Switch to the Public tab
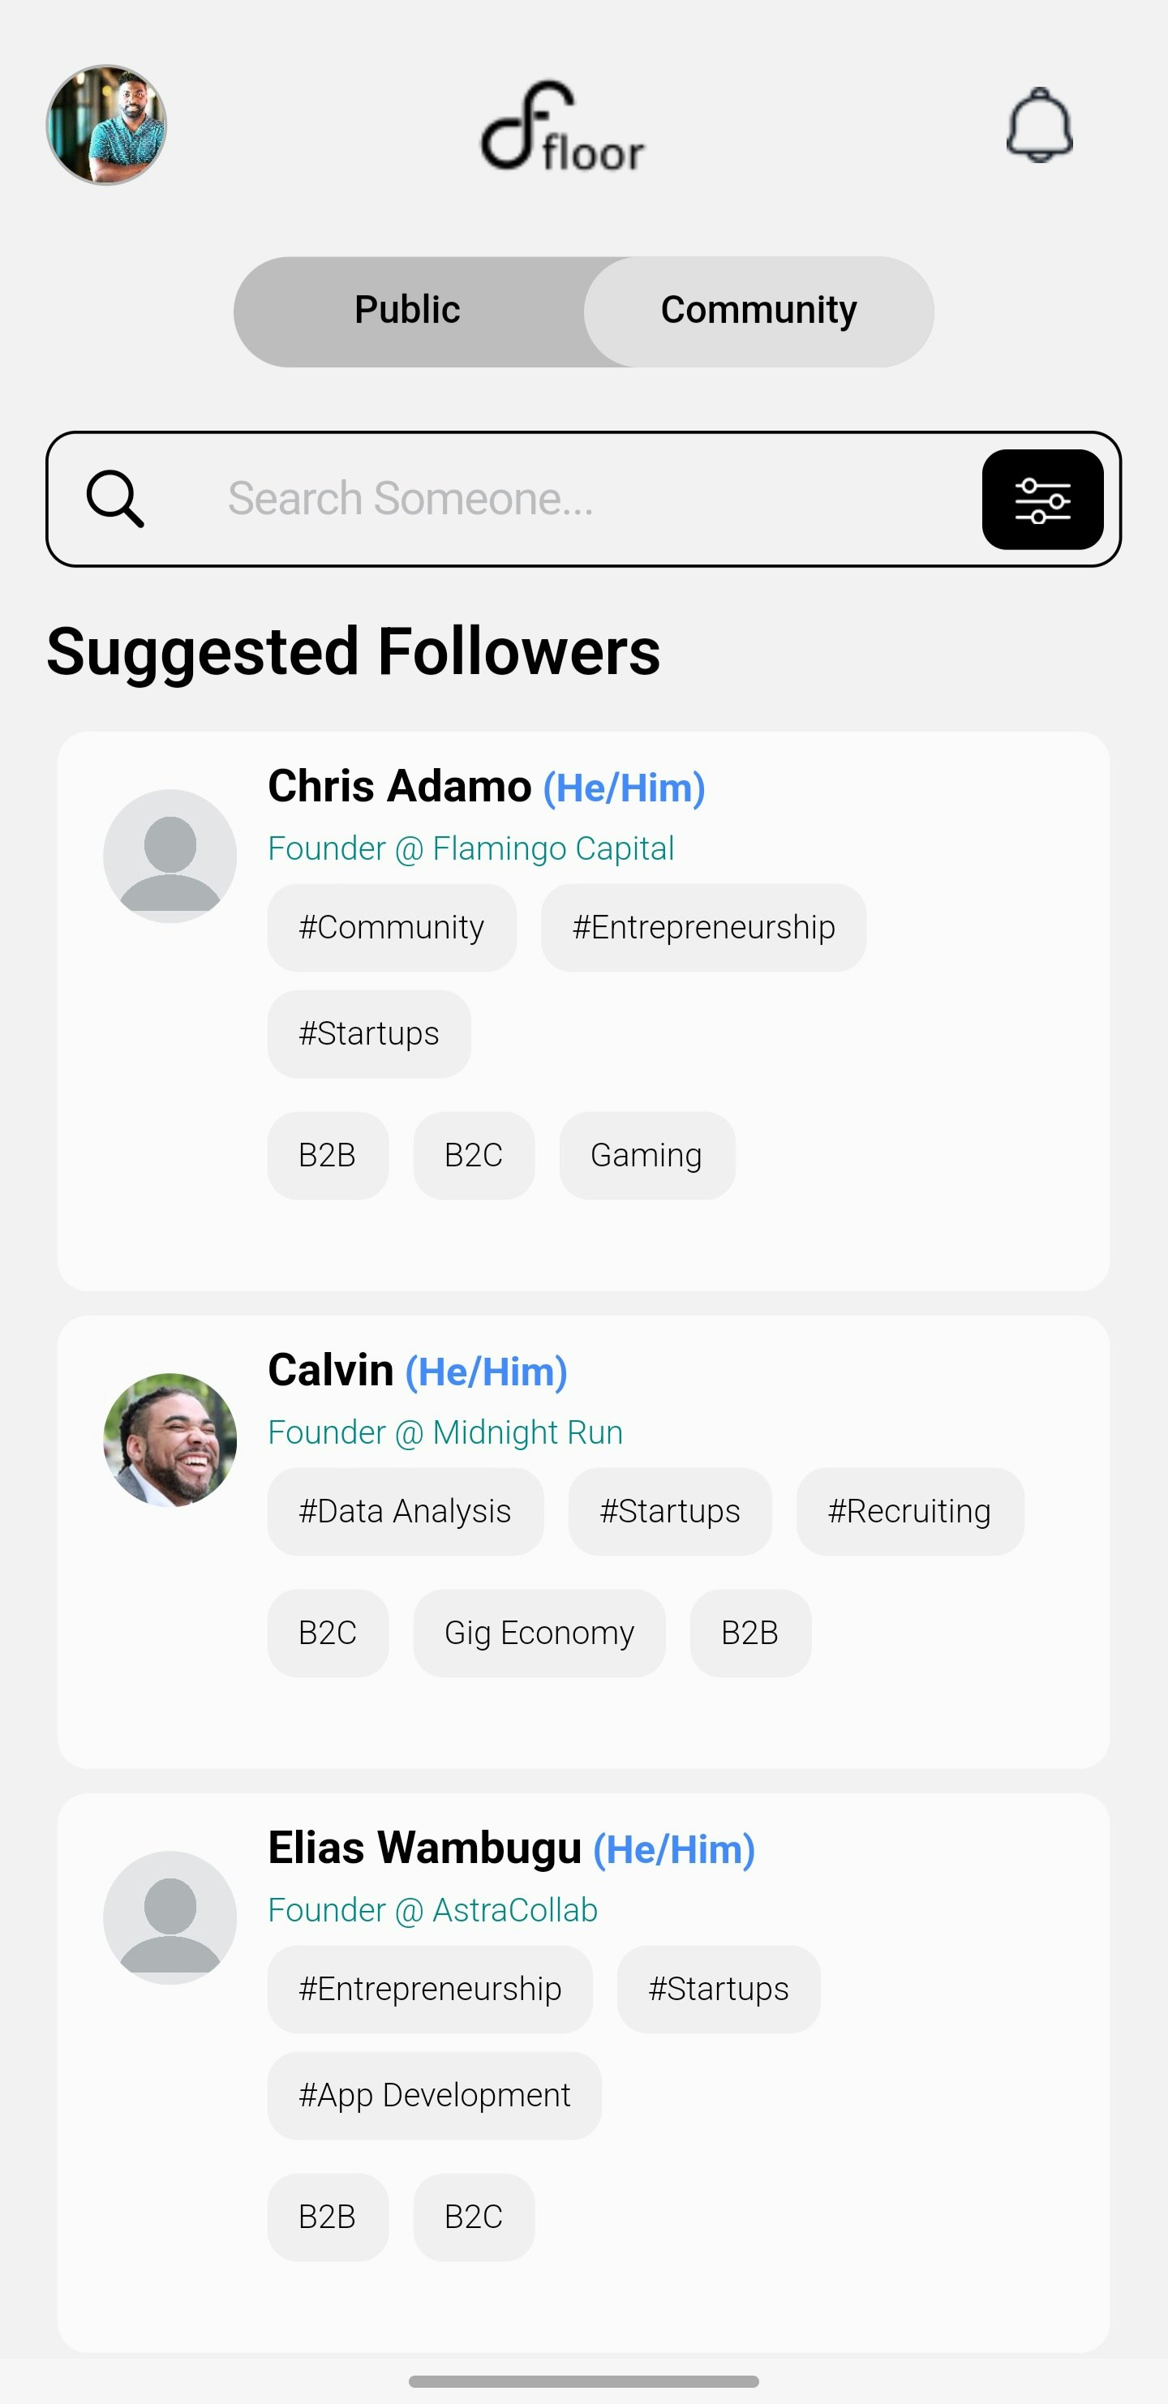Screen dimensions: 1168x2404 (x=408, y=310)
